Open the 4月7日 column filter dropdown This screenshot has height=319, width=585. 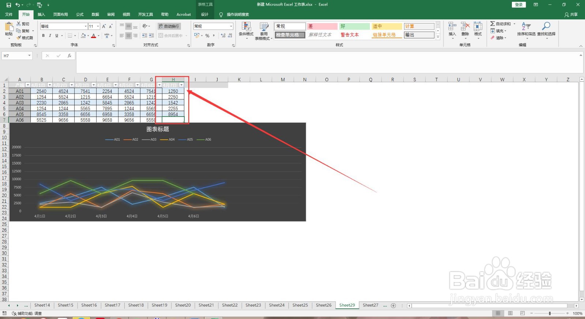(x=181, y=85)
